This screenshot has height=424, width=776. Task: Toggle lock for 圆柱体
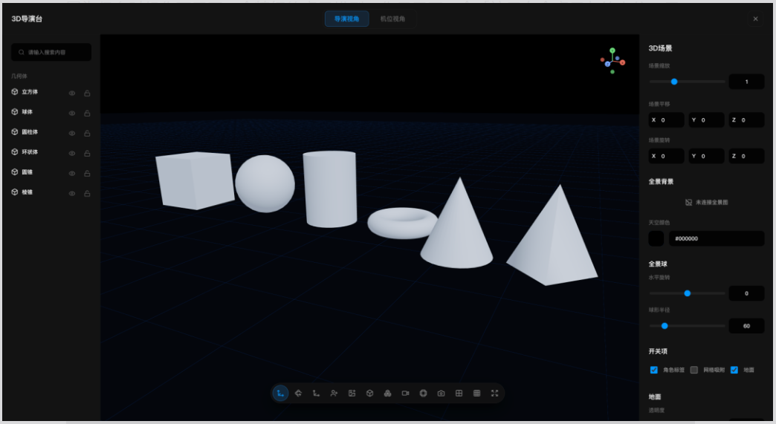tap(87, 134)
